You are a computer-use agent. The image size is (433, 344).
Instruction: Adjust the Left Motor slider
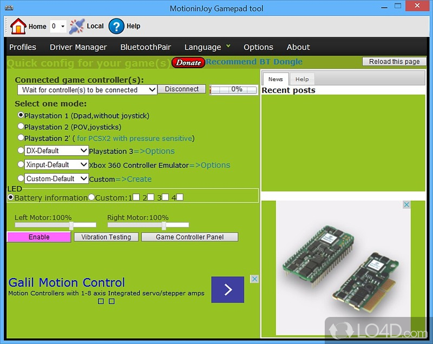click(x=71, y=225)
